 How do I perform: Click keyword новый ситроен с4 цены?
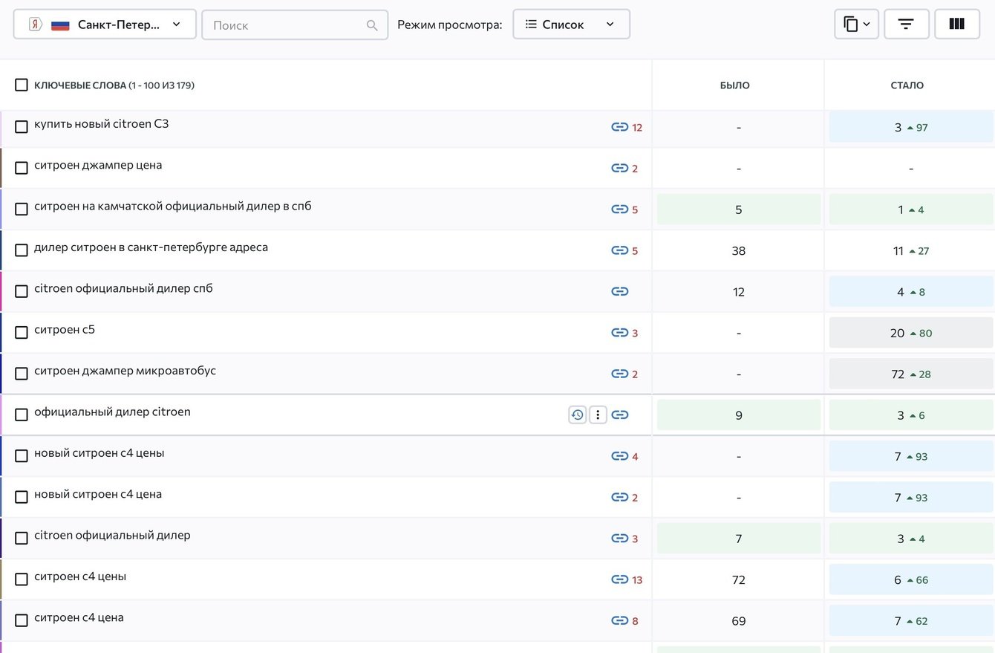[x=99, y=453]
